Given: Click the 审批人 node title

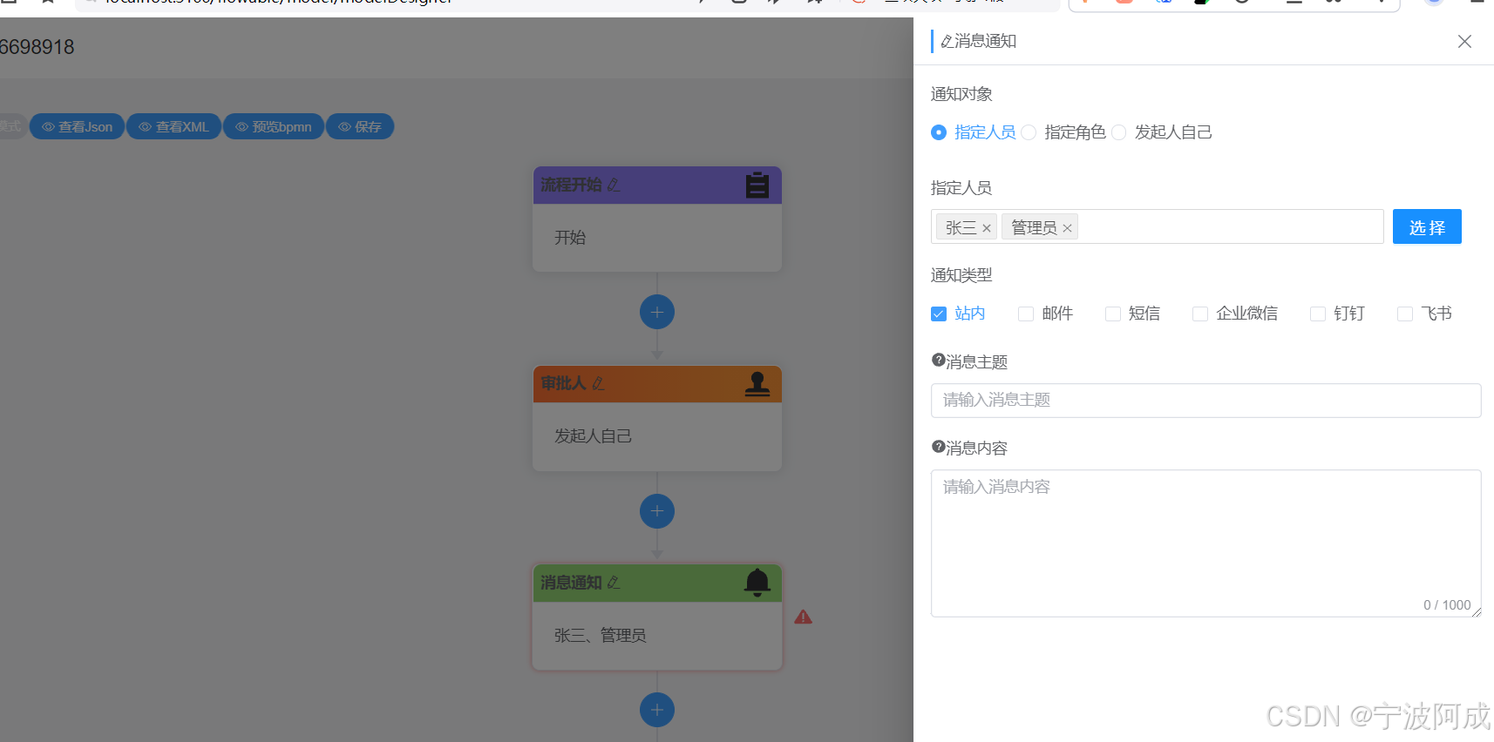Looking at the screenshot, I should click(563, 383).
